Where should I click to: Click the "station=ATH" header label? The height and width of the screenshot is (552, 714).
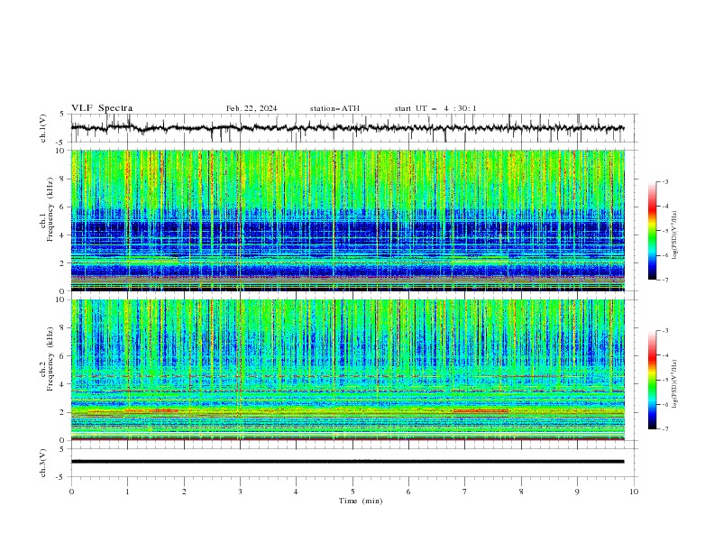[x=334, y=108]
